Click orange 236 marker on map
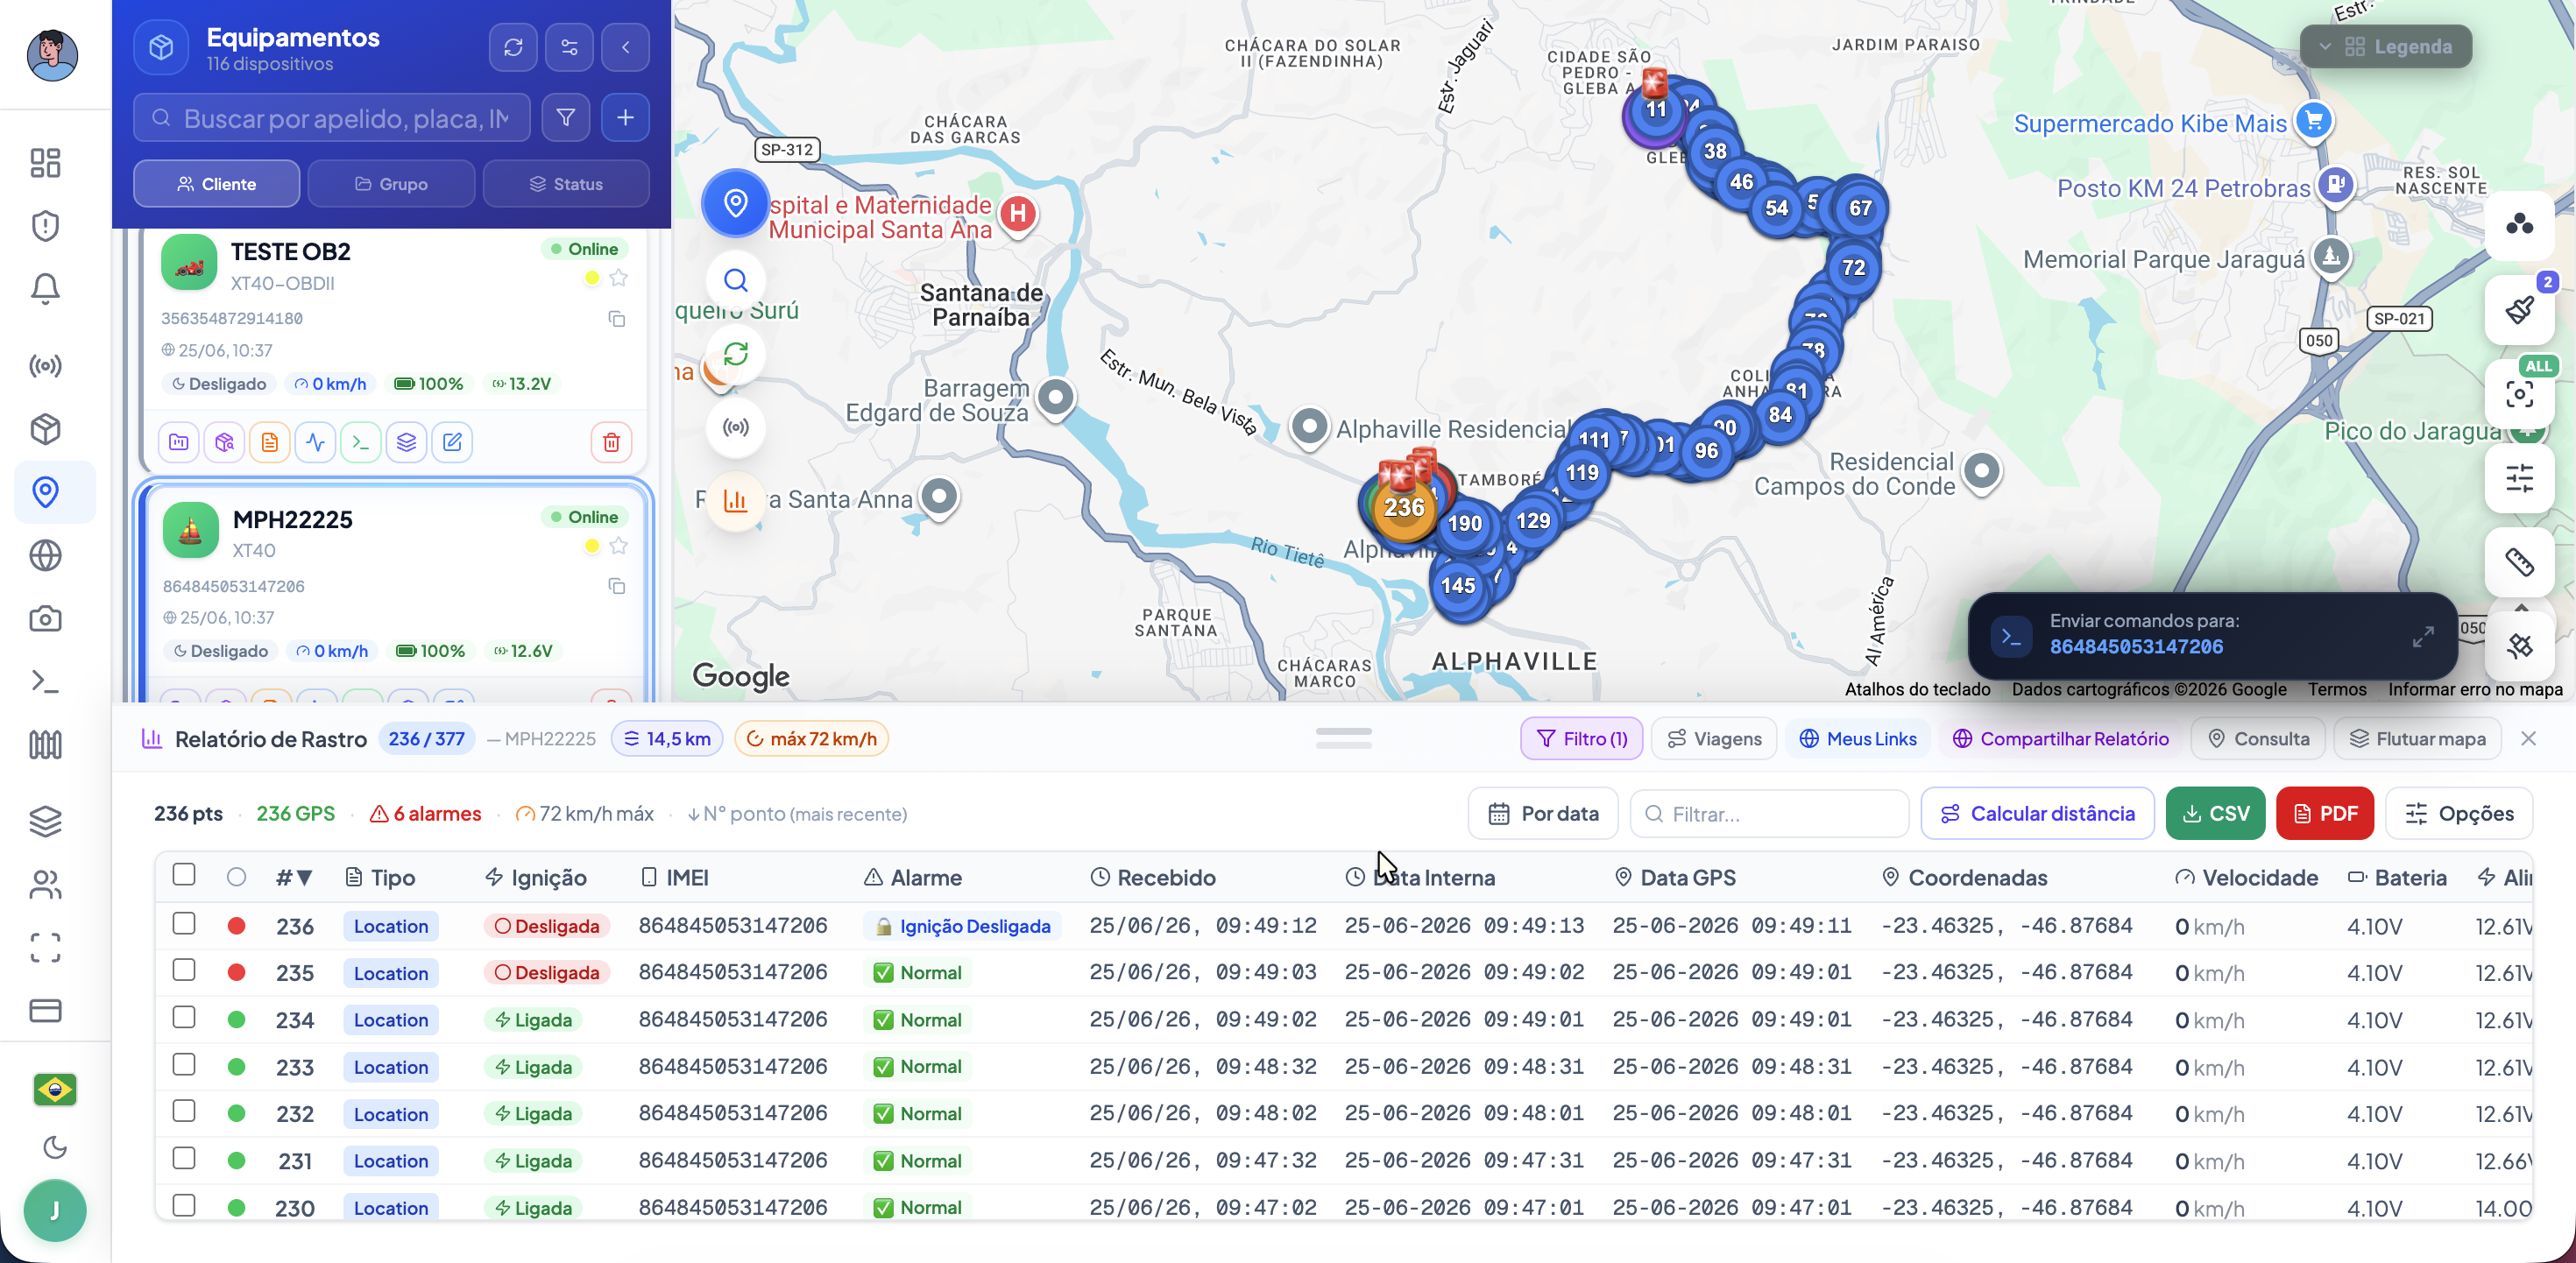2576x1263 pixels. (x=1404, y=508)
